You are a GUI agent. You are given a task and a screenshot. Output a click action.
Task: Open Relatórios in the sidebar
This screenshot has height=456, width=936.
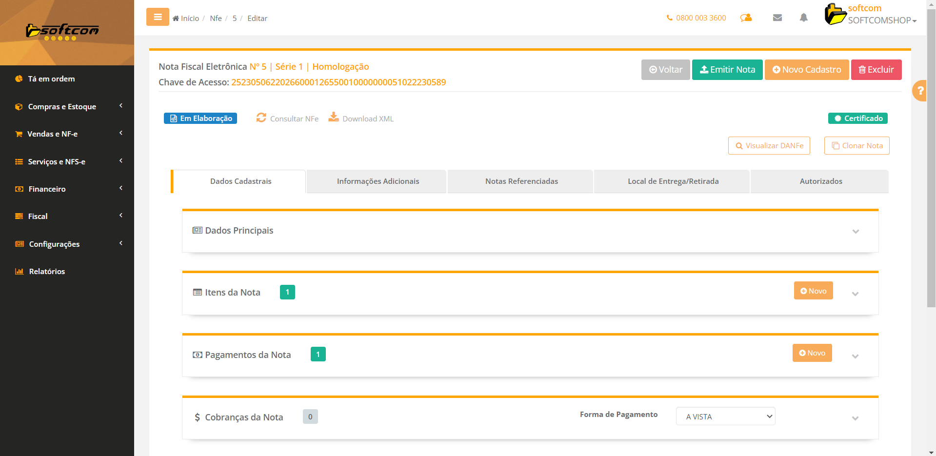point(47,272)
